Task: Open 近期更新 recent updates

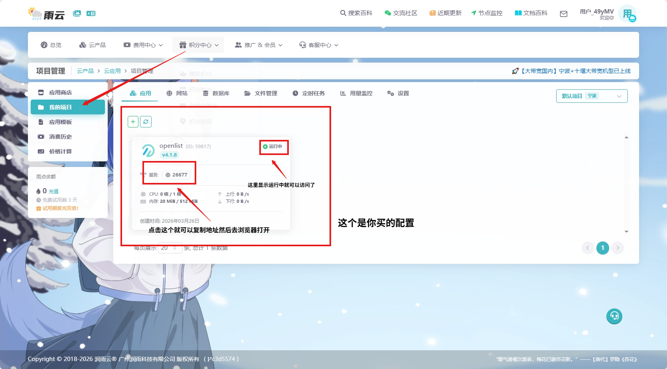Action: coord(446,13)
